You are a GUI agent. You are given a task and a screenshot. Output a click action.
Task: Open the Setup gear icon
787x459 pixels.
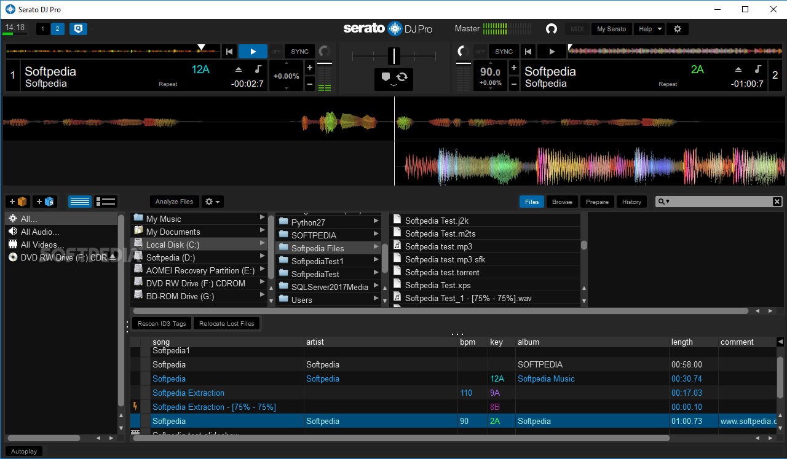pyautogui.click(x=678, y=29)
